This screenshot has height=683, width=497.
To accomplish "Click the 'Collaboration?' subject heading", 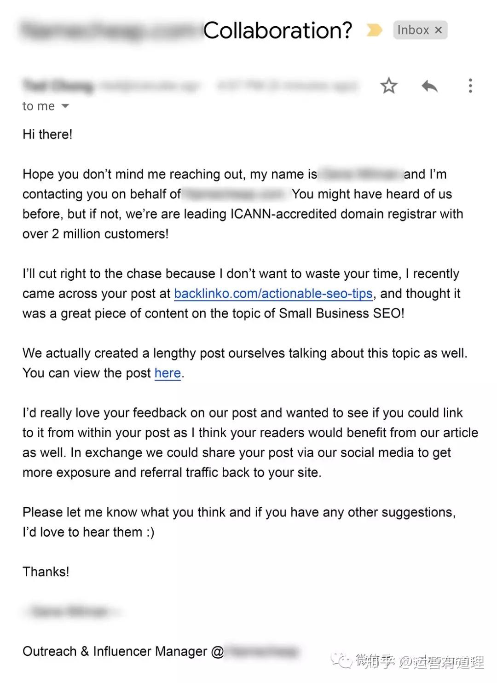I will [278, 30].
